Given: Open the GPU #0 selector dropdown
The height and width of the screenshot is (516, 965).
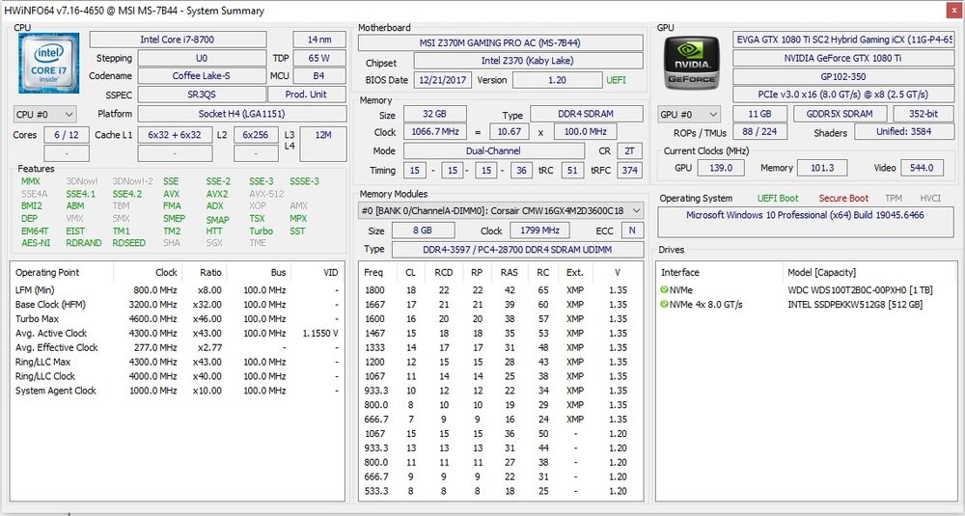Looking at the screenshot, I should [x=689, y=115].
